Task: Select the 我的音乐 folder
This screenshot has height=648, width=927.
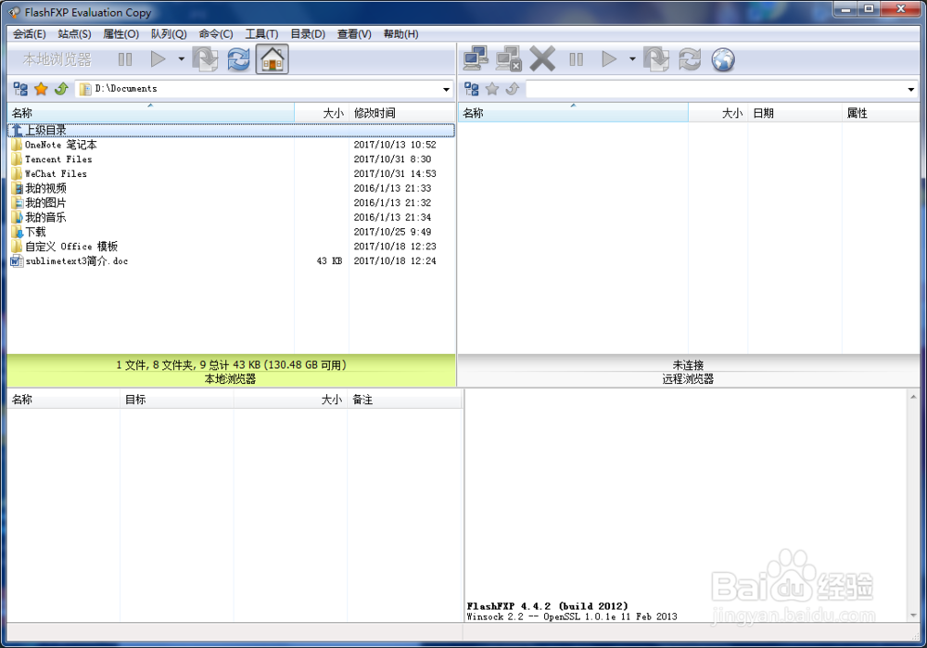Action: click(x=231, y=217)
